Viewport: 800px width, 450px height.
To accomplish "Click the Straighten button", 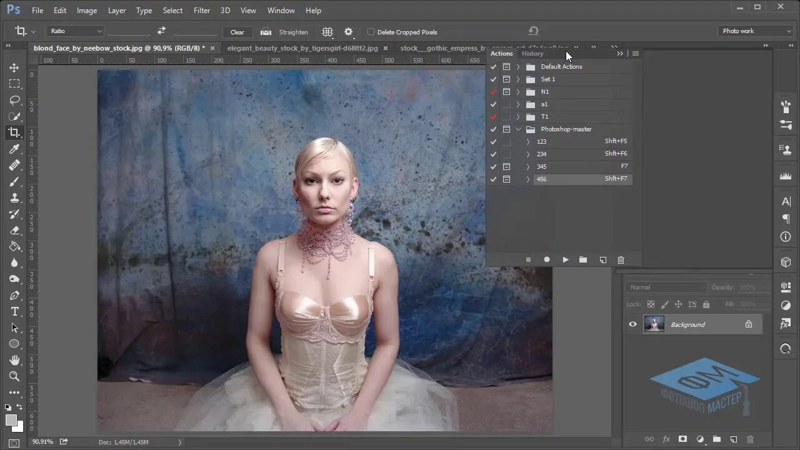I will coord(294,32).
